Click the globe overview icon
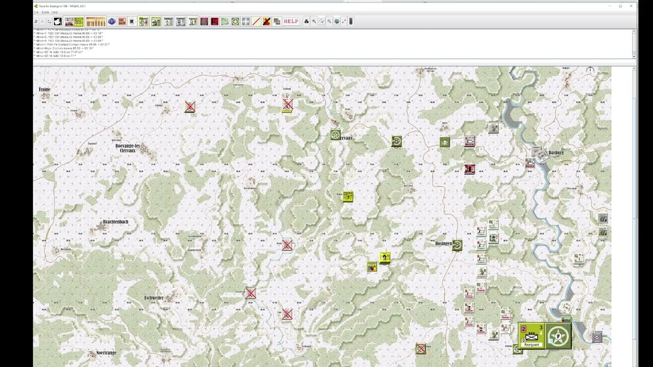The width and height of the screenshot is (653, 367). [x=337, y=21]
